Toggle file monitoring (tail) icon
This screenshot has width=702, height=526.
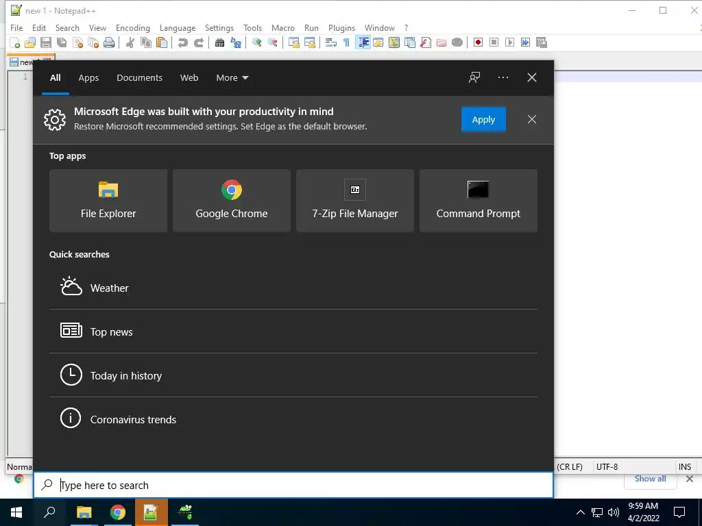pos(457,42)
